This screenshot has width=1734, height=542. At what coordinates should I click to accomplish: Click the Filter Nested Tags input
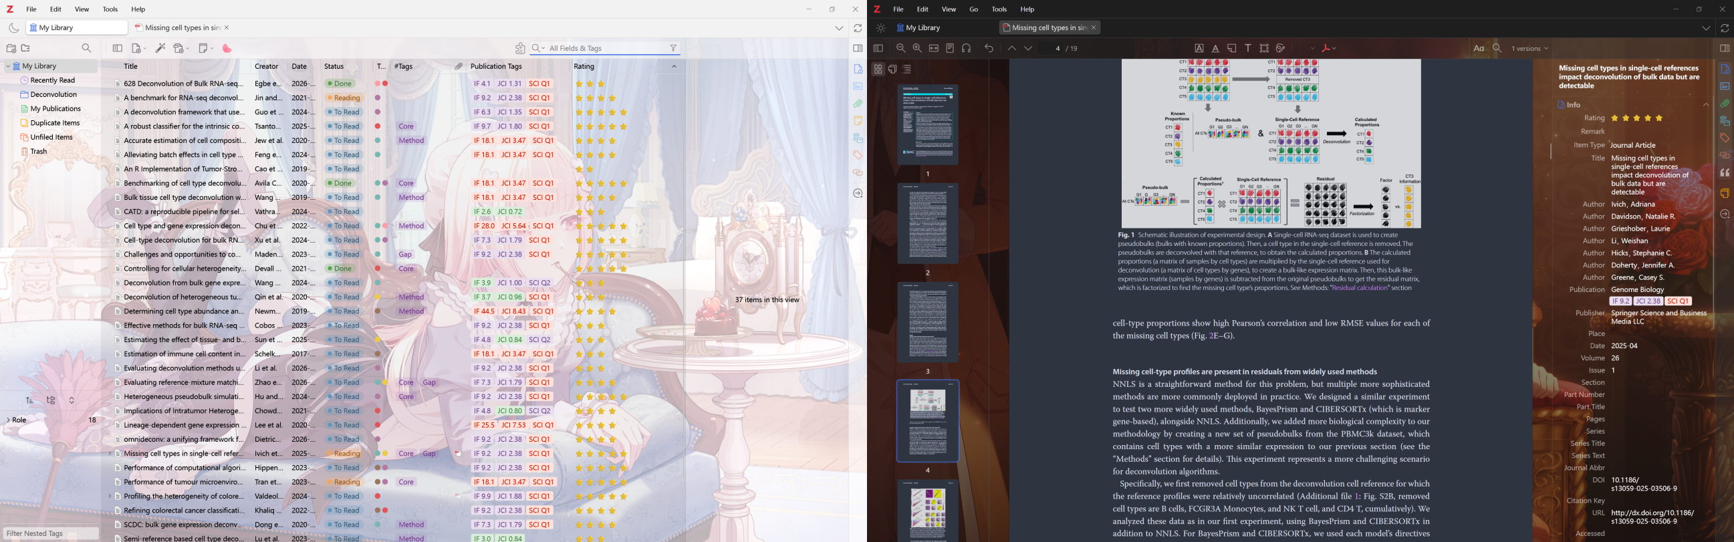click(51, 534)
